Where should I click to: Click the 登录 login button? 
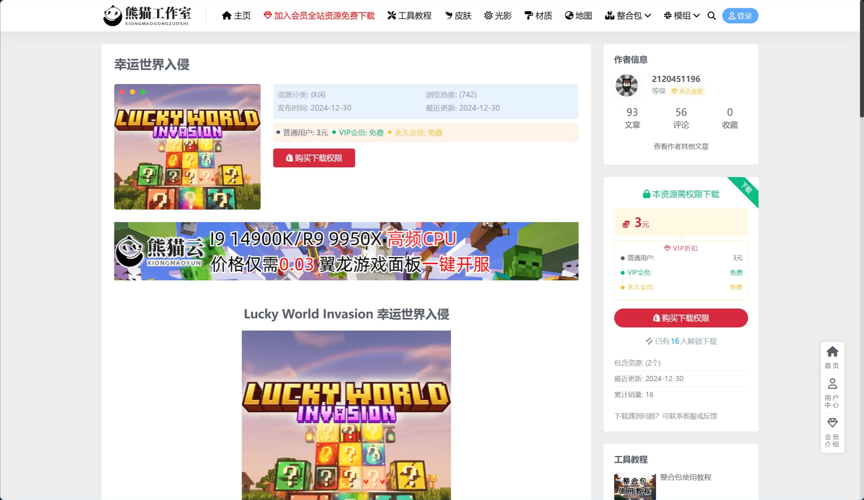pyautogui.click(x=740, y=16)
